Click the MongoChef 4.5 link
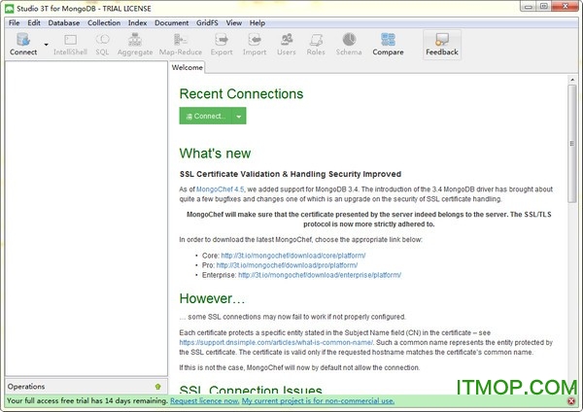Image resolution: width=583 pixels, height=412 pixels. click(221, 189)
